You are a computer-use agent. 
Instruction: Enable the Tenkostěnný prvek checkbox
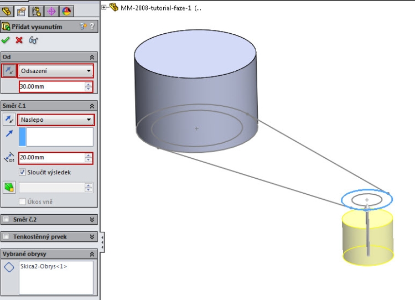pos(6,236)
